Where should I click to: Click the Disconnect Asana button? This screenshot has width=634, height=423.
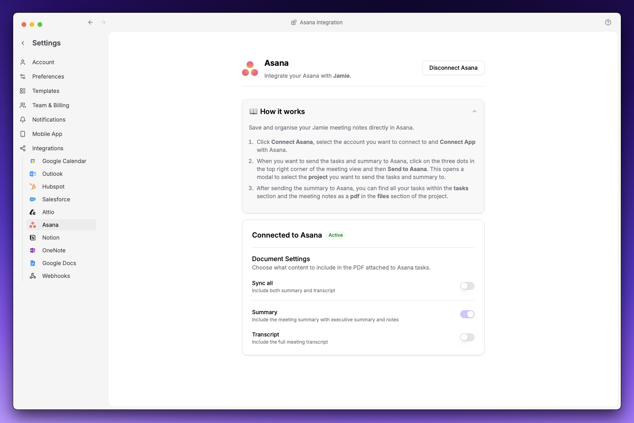pyautogui.click(x=453, y=68)
